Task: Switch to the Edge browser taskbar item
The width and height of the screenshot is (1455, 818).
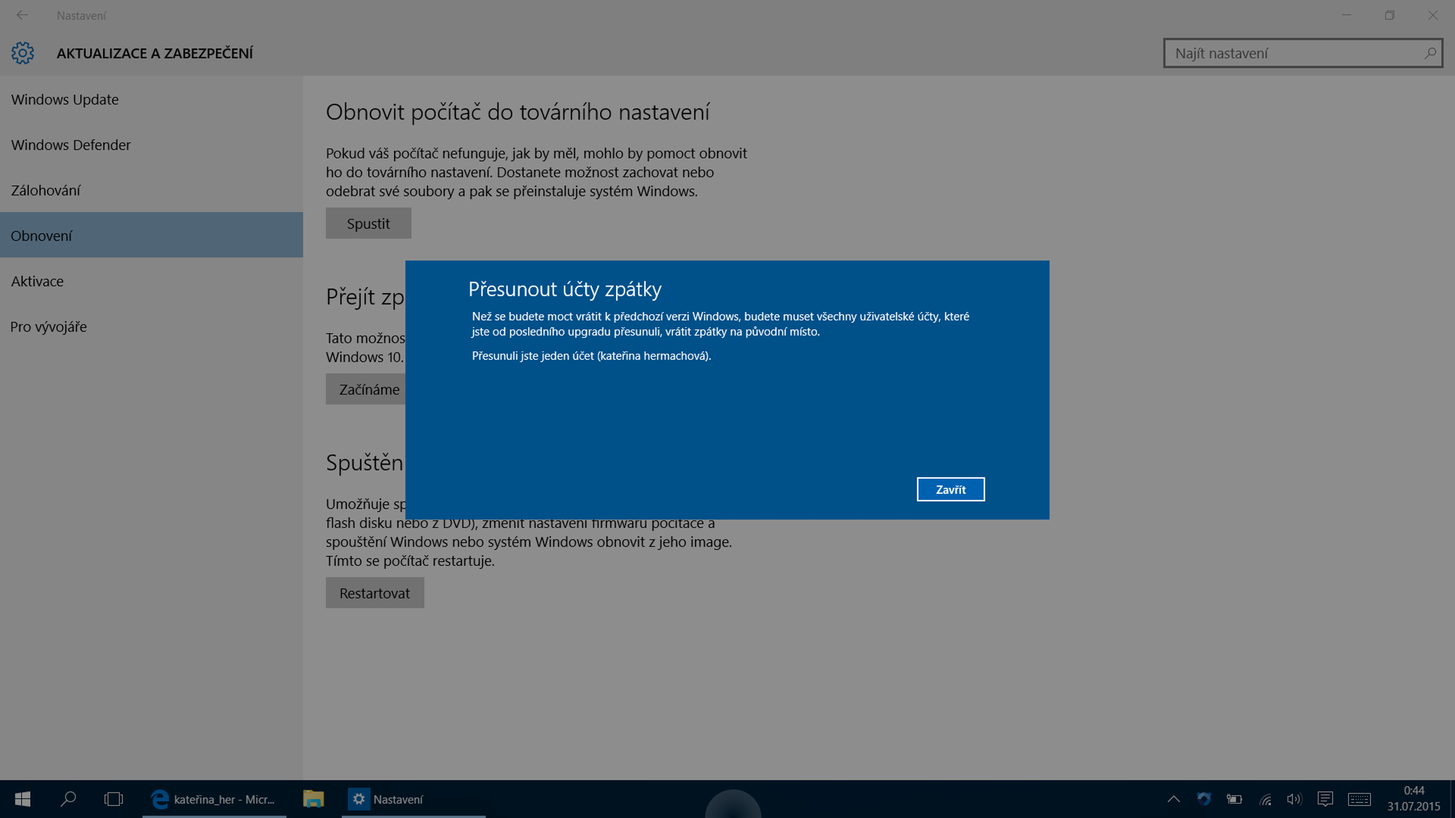Action: pos(213,799)
